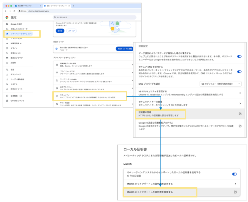The width and height of the screenshot is (248, 202).
Task: Expand the V8 security management row
Action: (x=240, y=93)
